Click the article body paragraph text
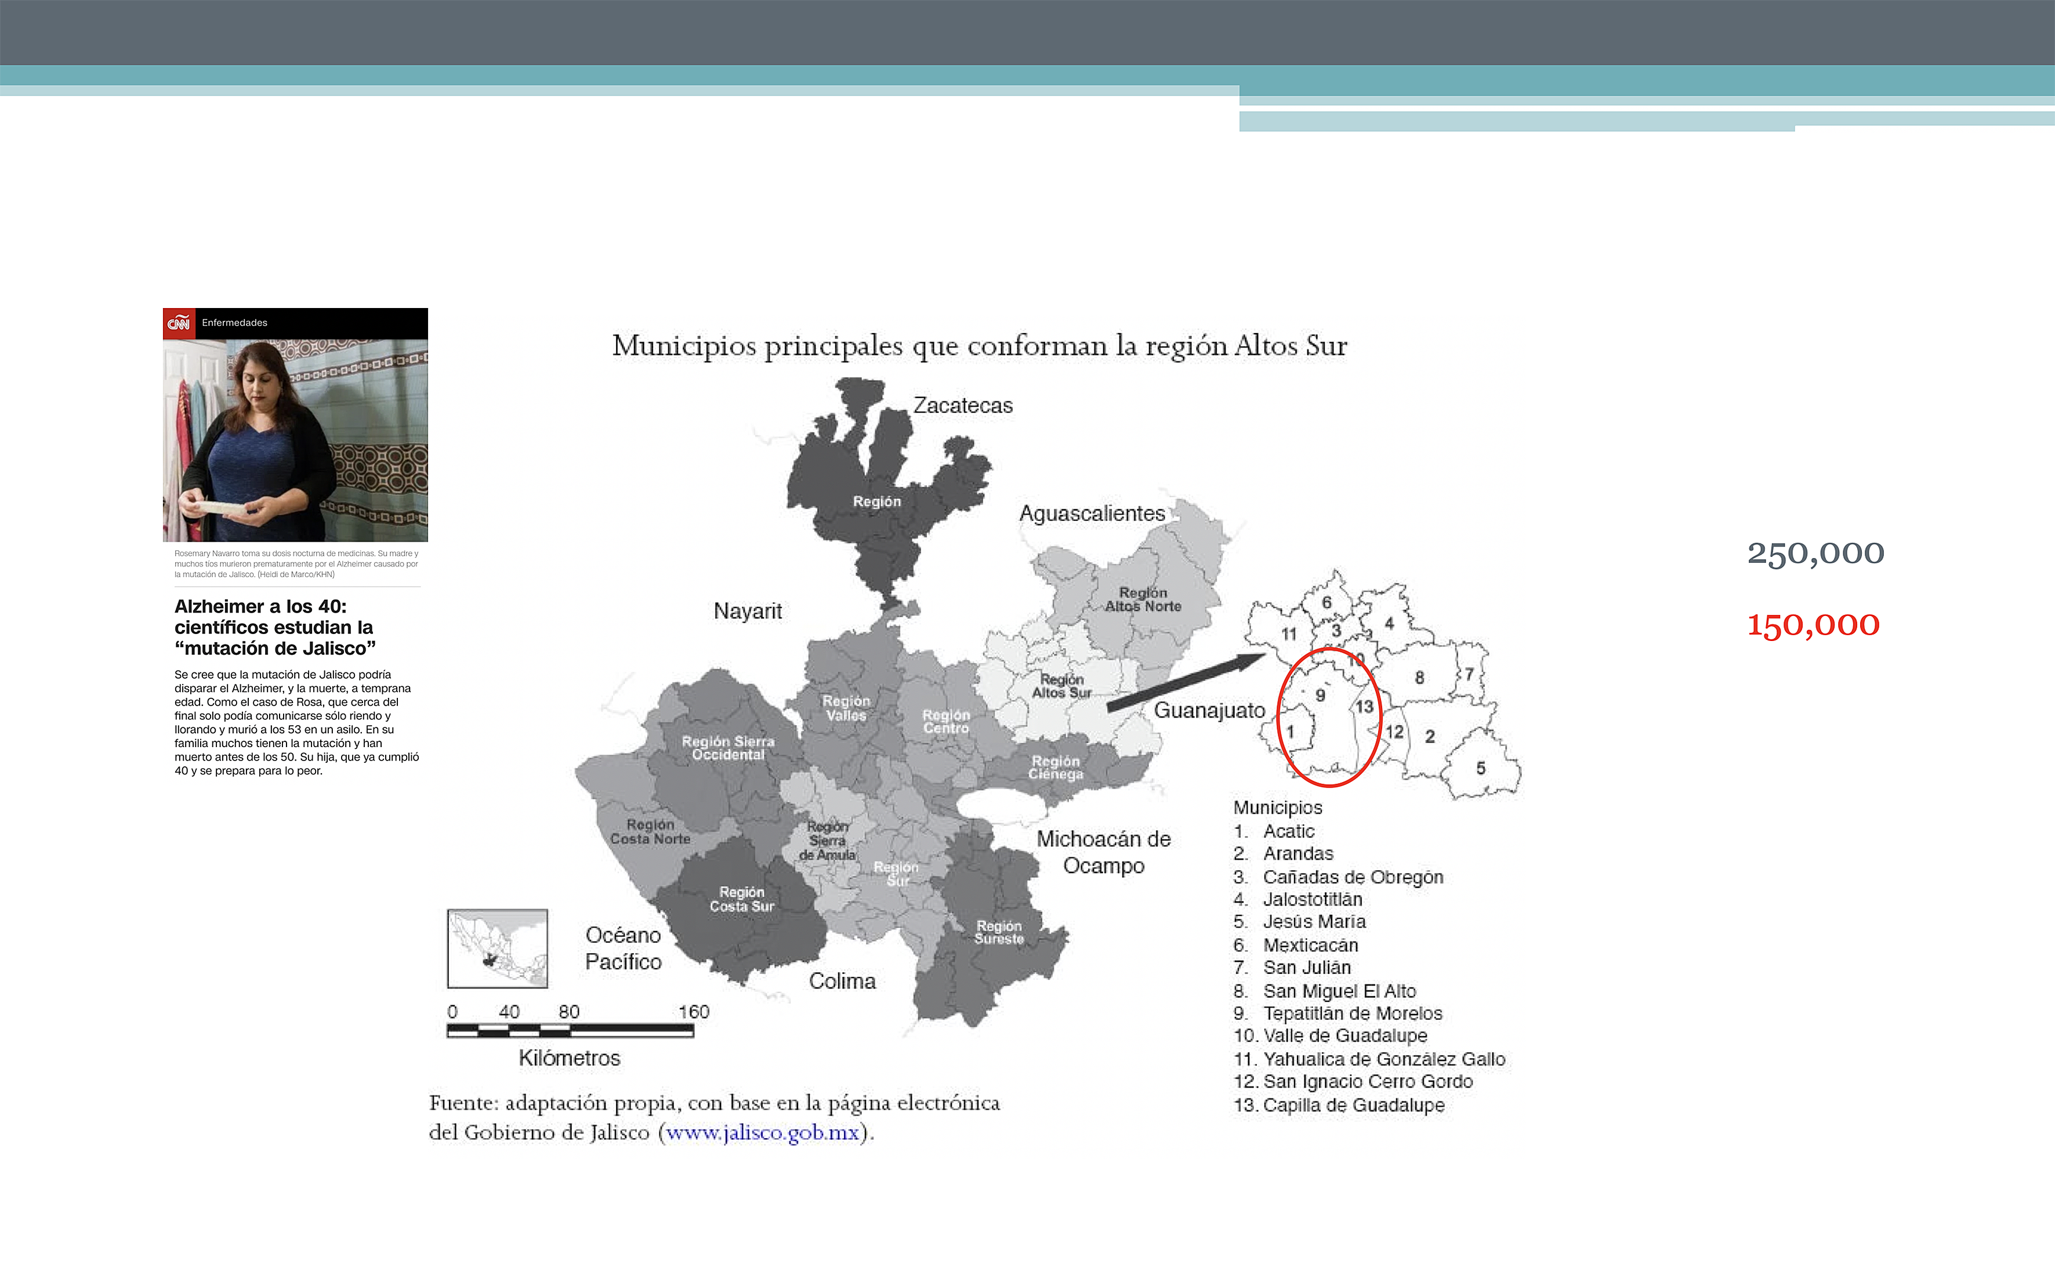The image size is (2055, 1275). [x=297, y=722]
